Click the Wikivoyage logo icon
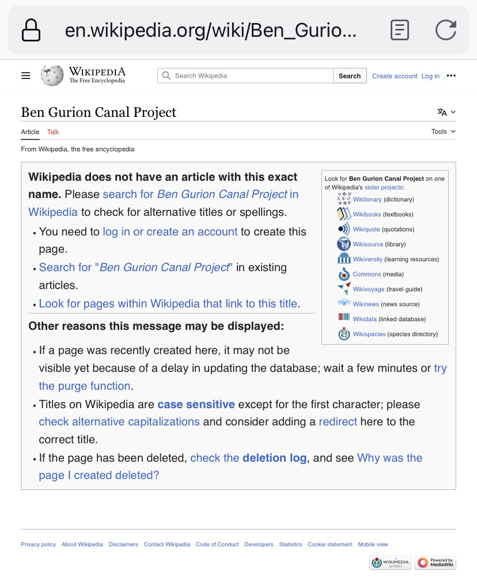This screenshot has height=586, width=477. (344, 288)
